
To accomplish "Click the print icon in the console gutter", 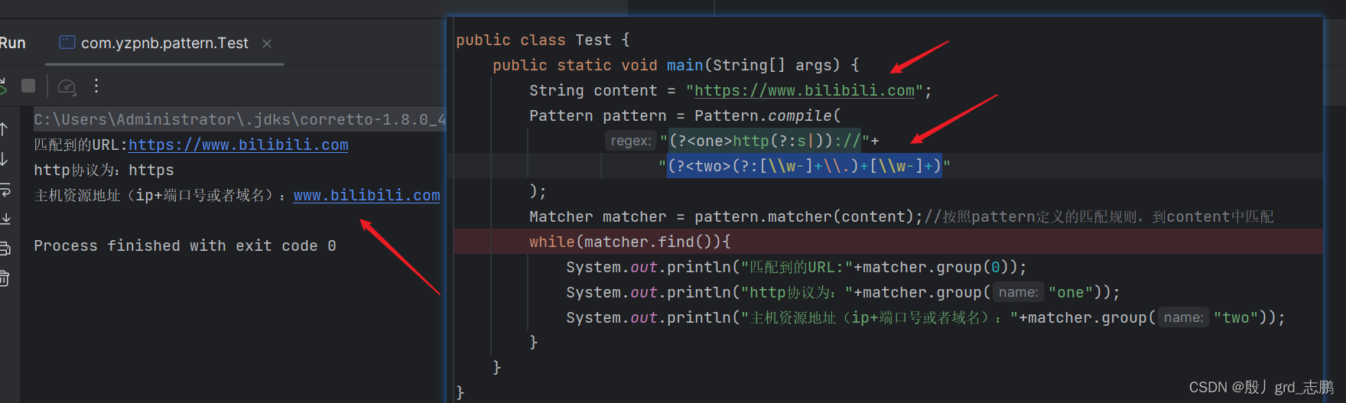I will coord(5,249).
